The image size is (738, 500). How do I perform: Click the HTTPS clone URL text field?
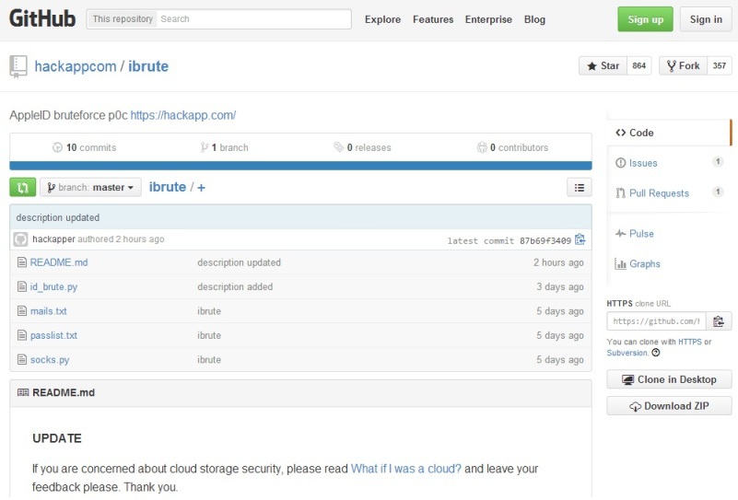click(x=656, y=321)
